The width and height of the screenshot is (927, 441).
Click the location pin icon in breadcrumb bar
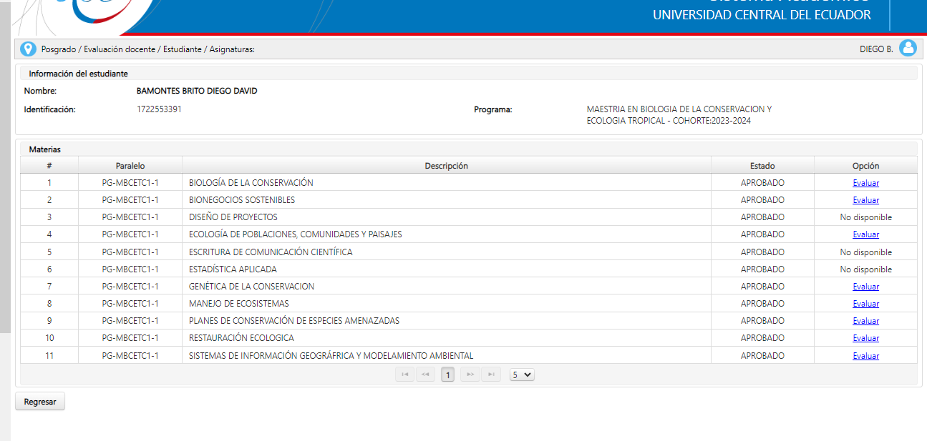click(x=28, y=49)
